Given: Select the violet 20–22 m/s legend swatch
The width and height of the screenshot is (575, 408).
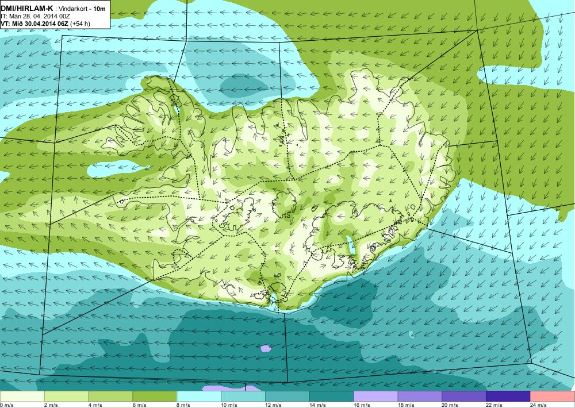Looking at the screenshot, I should click(x=464, y=397).
